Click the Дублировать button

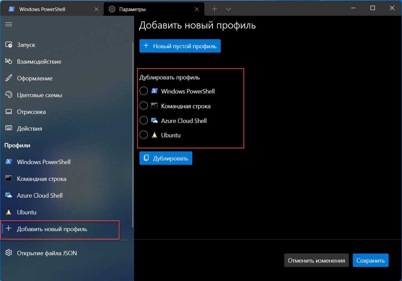click(166, 158)
